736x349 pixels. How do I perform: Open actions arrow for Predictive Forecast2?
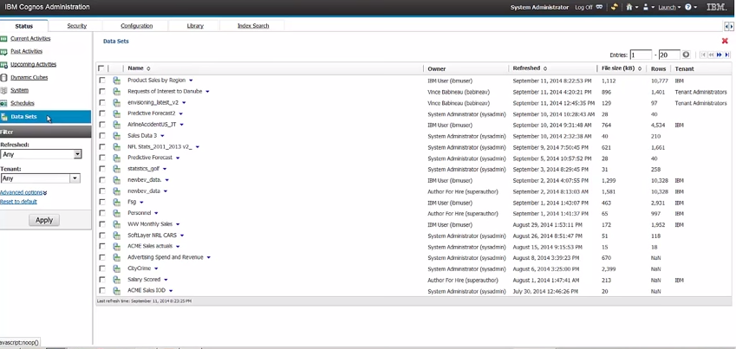pos(180,114)
